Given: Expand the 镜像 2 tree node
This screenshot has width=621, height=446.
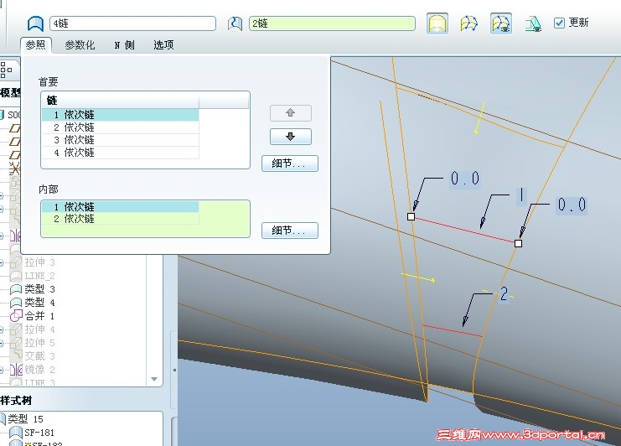Looking at the screenshot, I should (x=2, y=370).
